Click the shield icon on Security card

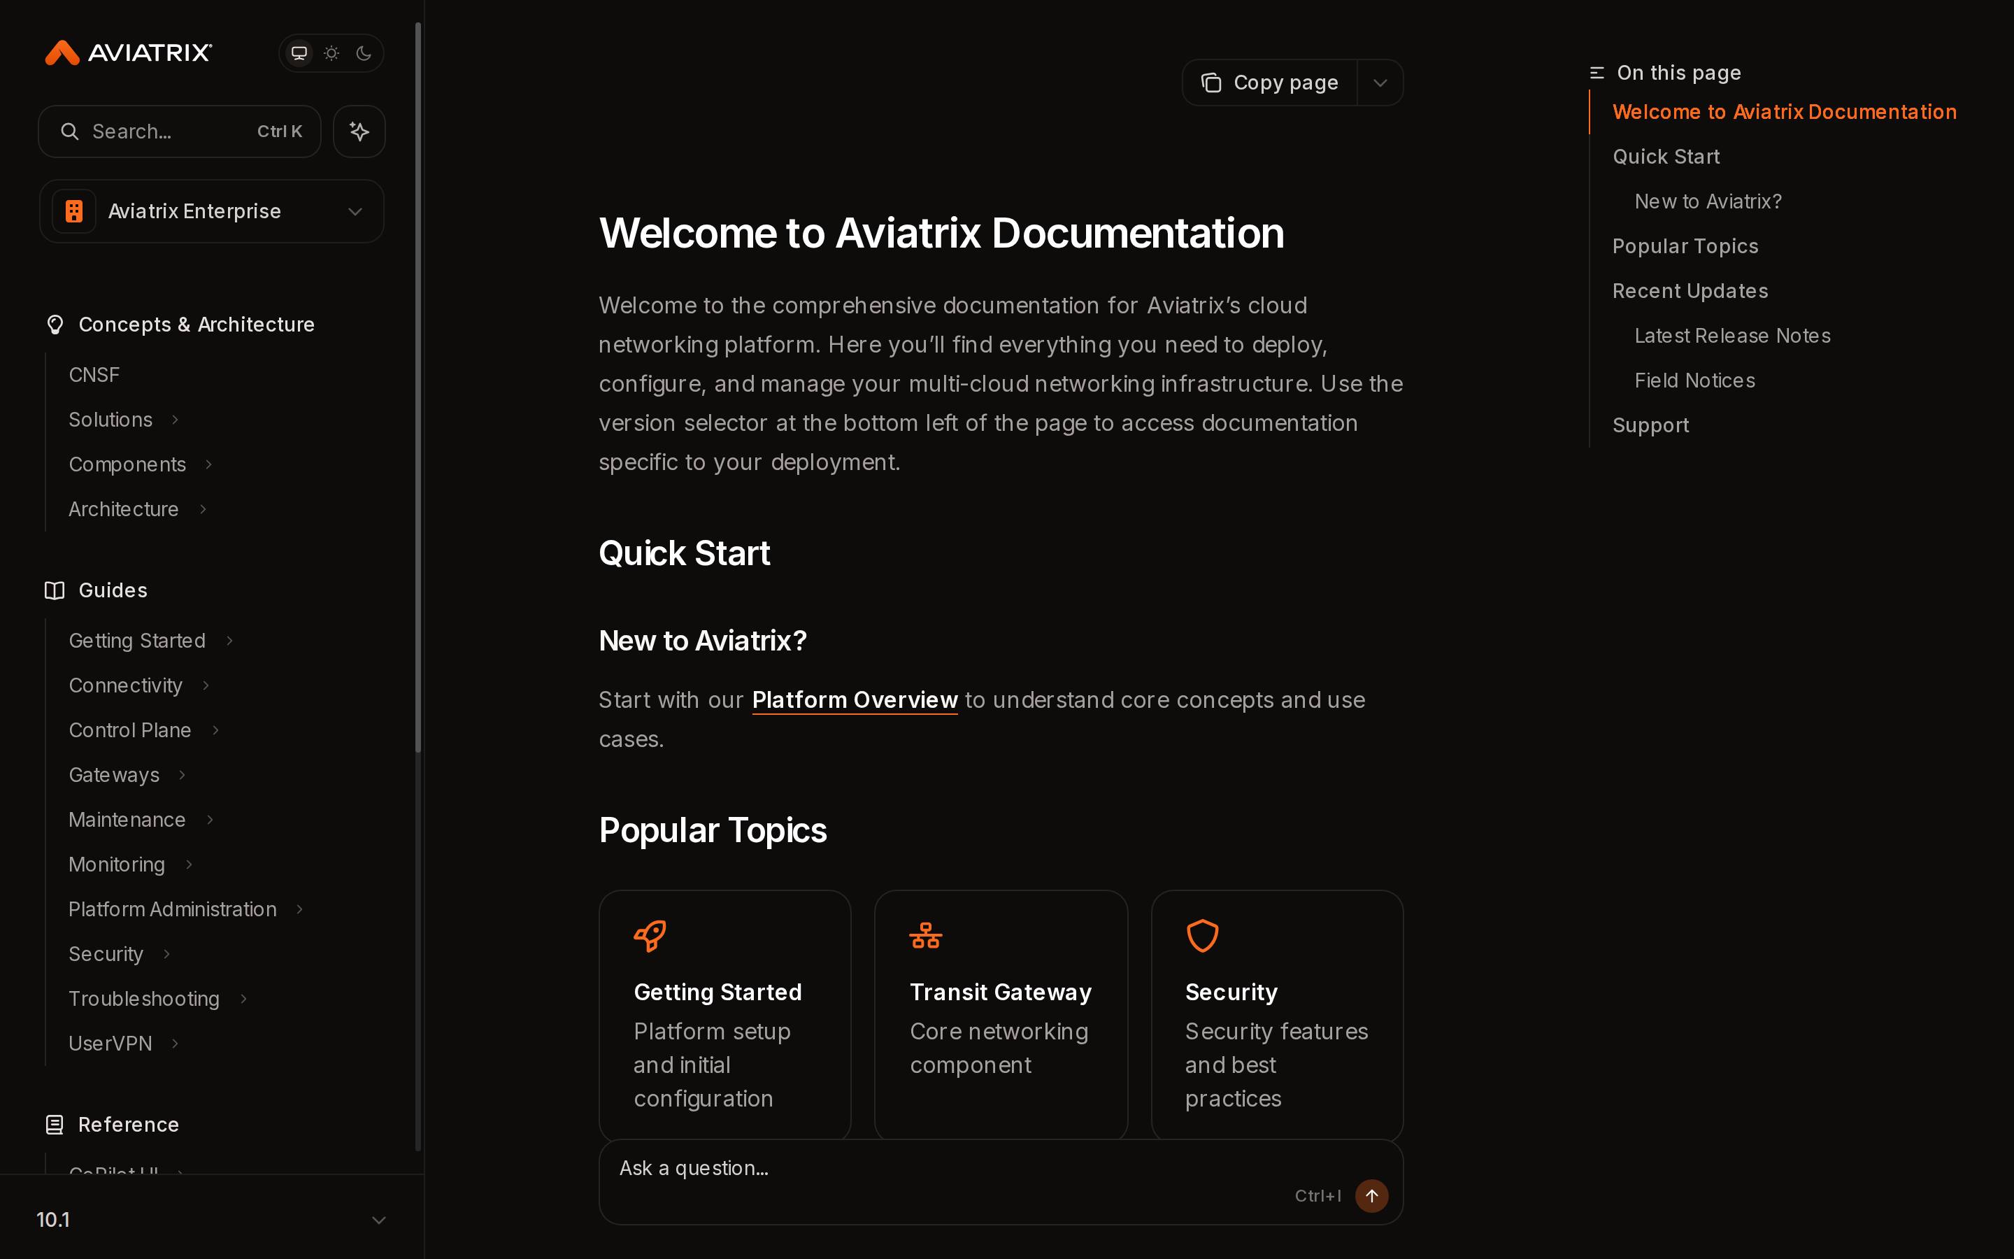click(x=1203, y=936)
